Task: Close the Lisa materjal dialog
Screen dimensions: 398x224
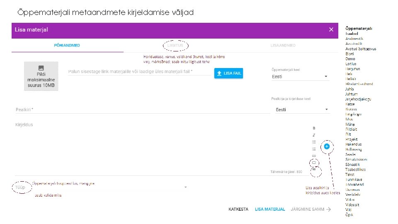Action: [331, 29]
